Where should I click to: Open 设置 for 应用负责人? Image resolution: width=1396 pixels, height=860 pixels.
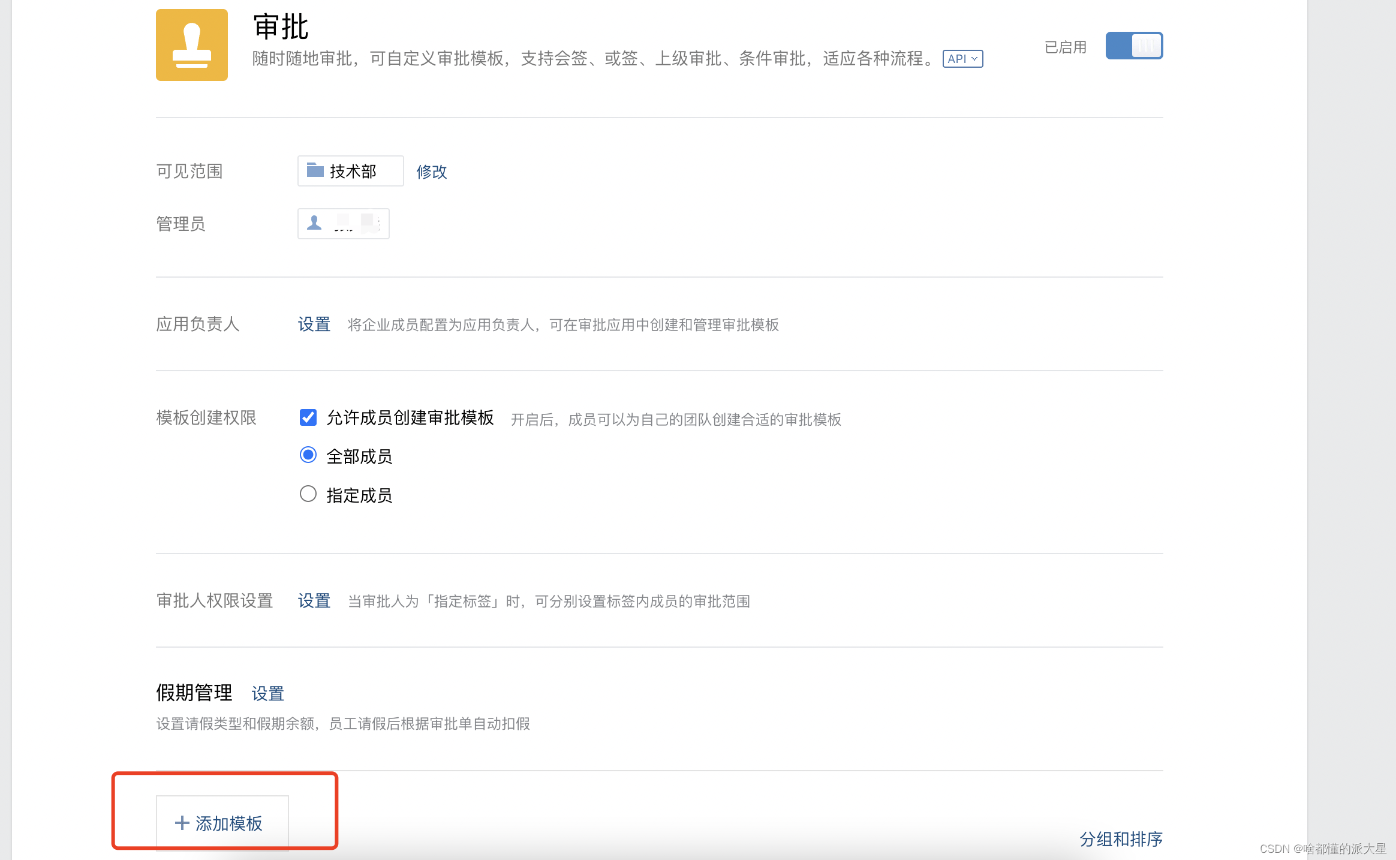point(314,324)
